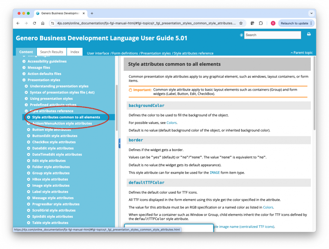The height and width of the screenshot is (249, 329).
Task: Open CheckBox style attributes topic
Action: point(54,142)
